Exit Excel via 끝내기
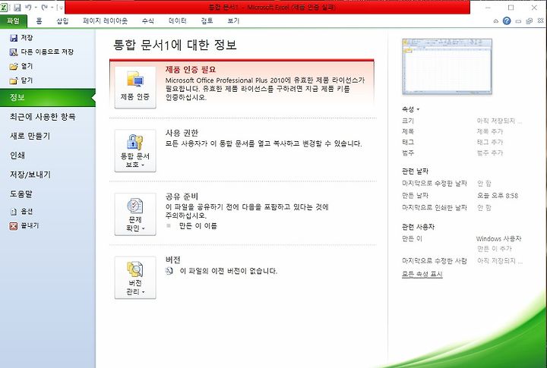 click(x=24, y=226)
